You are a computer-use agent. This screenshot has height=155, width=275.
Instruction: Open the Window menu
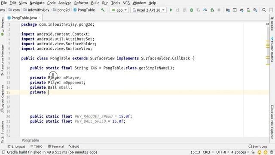(x=139, y=3)
